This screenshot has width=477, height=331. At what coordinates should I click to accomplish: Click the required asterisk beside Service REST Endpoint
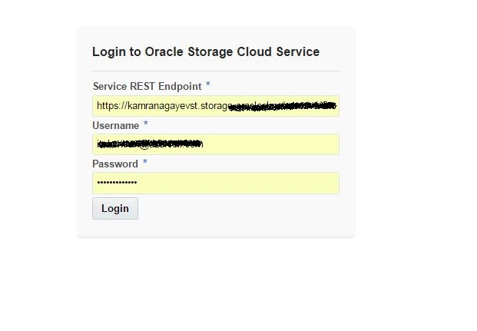tap(207, 85)
